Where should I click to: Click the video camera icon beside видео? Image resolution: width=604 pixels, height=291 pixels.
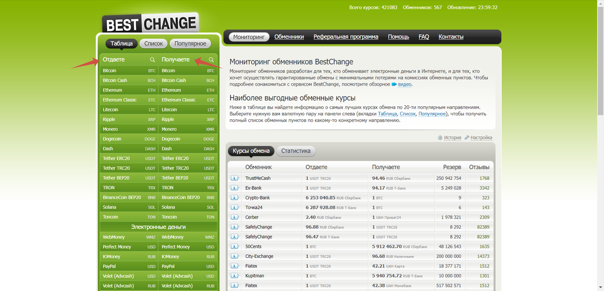click(x=394, y=85)
